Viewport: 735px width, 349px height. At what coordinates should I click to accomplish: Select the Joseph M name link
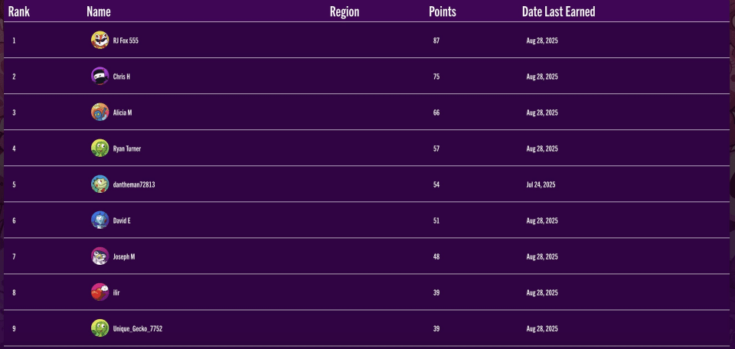pos(124,256)
